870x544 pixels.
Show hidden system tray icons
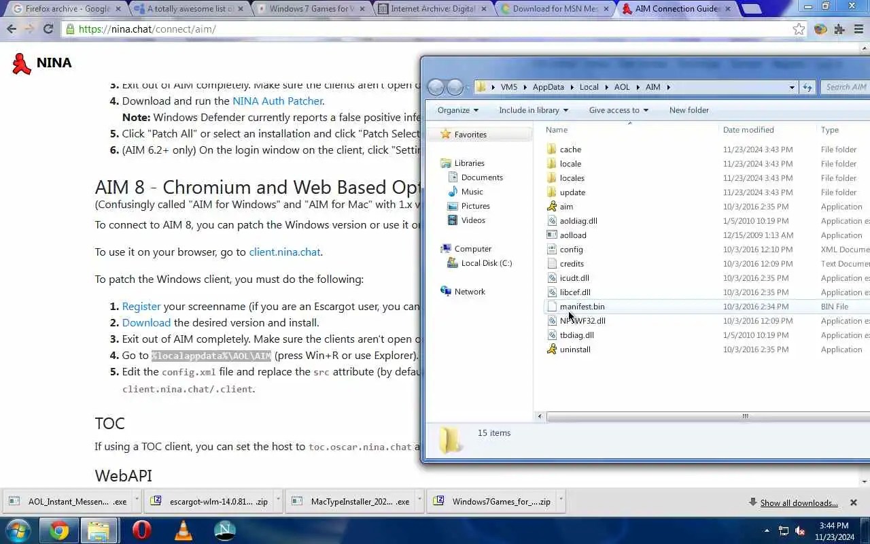767,530
